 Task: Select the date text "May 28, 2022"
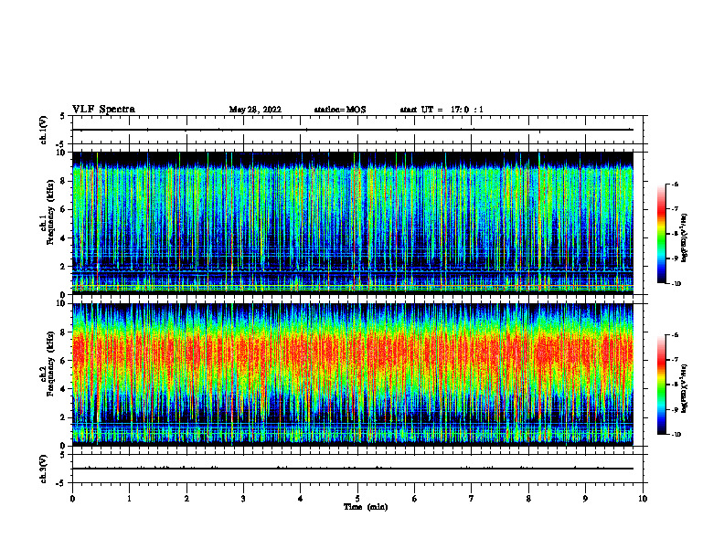(x=255, y=110)
